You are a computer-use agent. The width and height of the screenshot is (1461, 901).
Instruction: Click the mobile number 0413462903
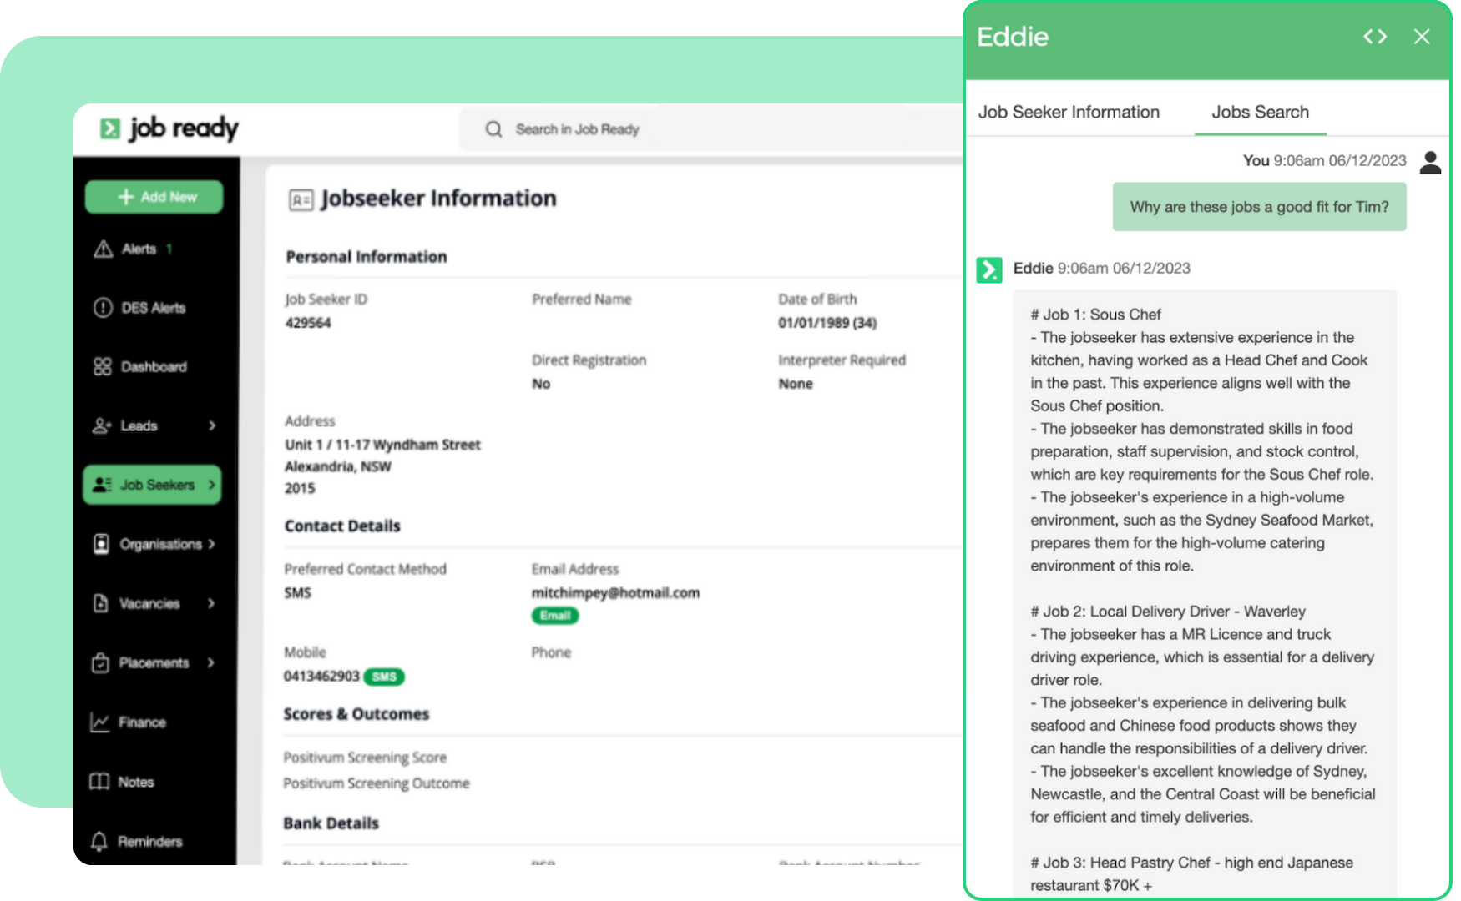[321, 676]
